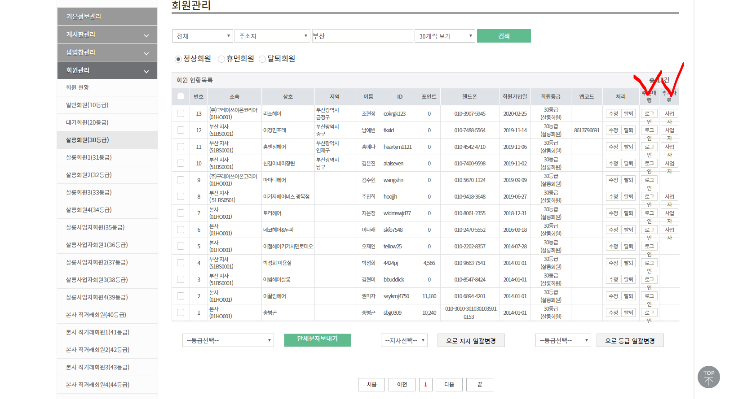Open 대기회원(20등급) in the sidebar
This screenshot has height=399, width=747.
pos(107,122)
